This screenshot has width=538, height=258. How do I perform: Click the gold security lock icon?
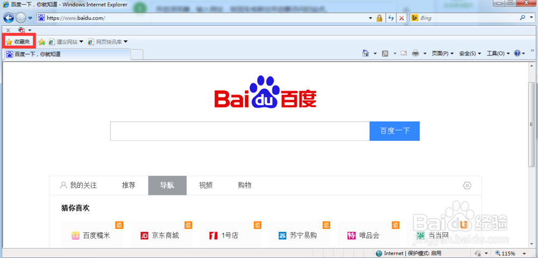click(x=379, y=18)
